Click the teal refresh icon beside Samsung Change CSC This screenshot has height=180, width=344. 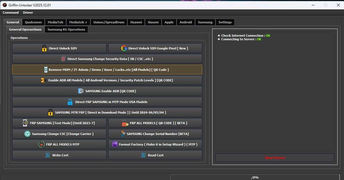pos(27,134)
